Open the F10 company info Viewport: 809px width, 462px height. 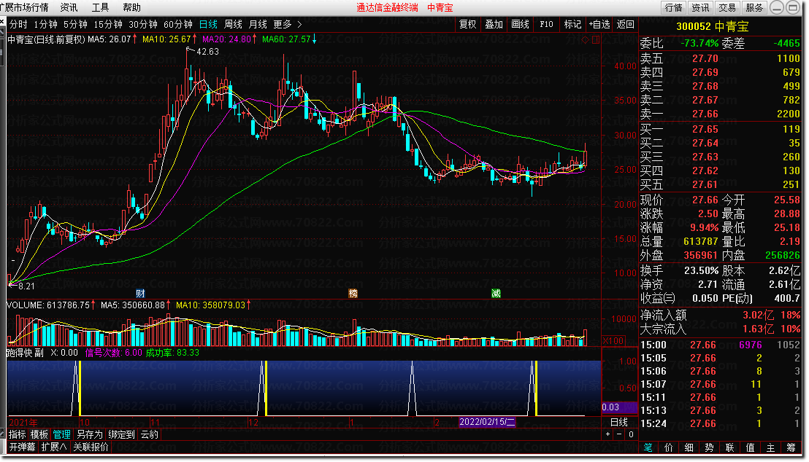click(x=546, y=24)
